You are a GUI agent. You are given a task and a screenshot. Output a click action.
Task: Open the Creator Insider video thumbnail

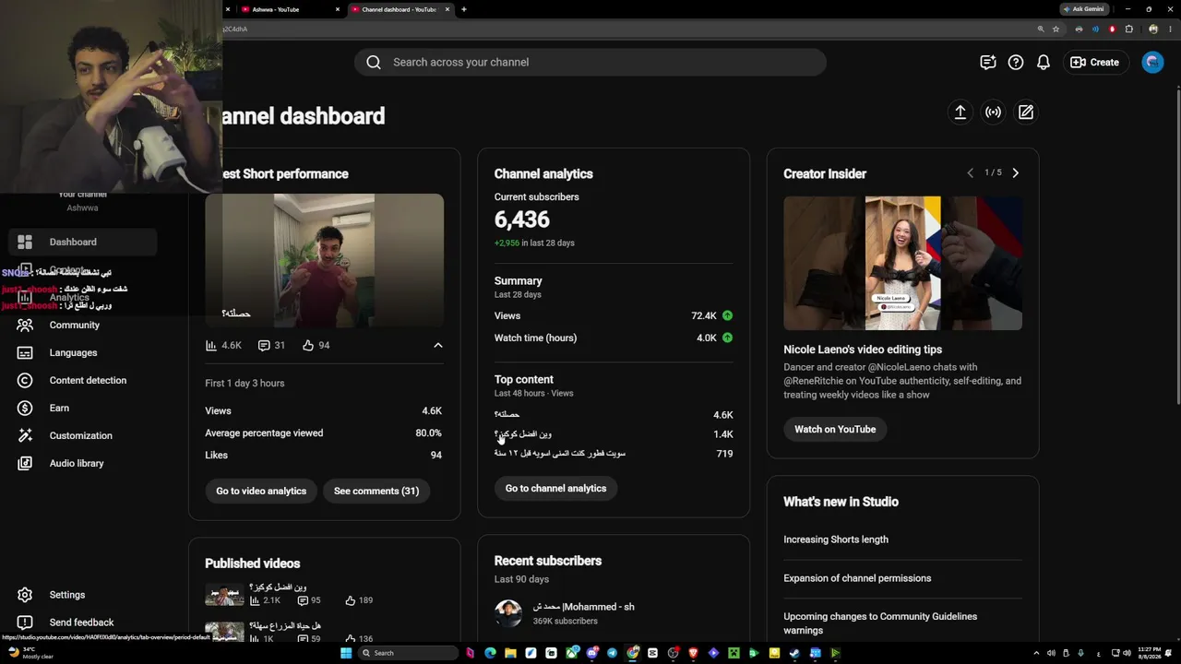click(x=902, y=263)
